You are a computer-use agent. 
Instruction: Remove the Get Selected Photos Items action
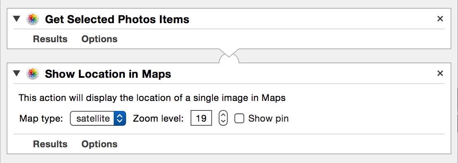click(x=440, y=19)
